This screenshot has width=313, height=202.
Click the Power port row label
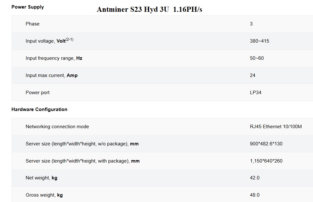click(38, 93)
